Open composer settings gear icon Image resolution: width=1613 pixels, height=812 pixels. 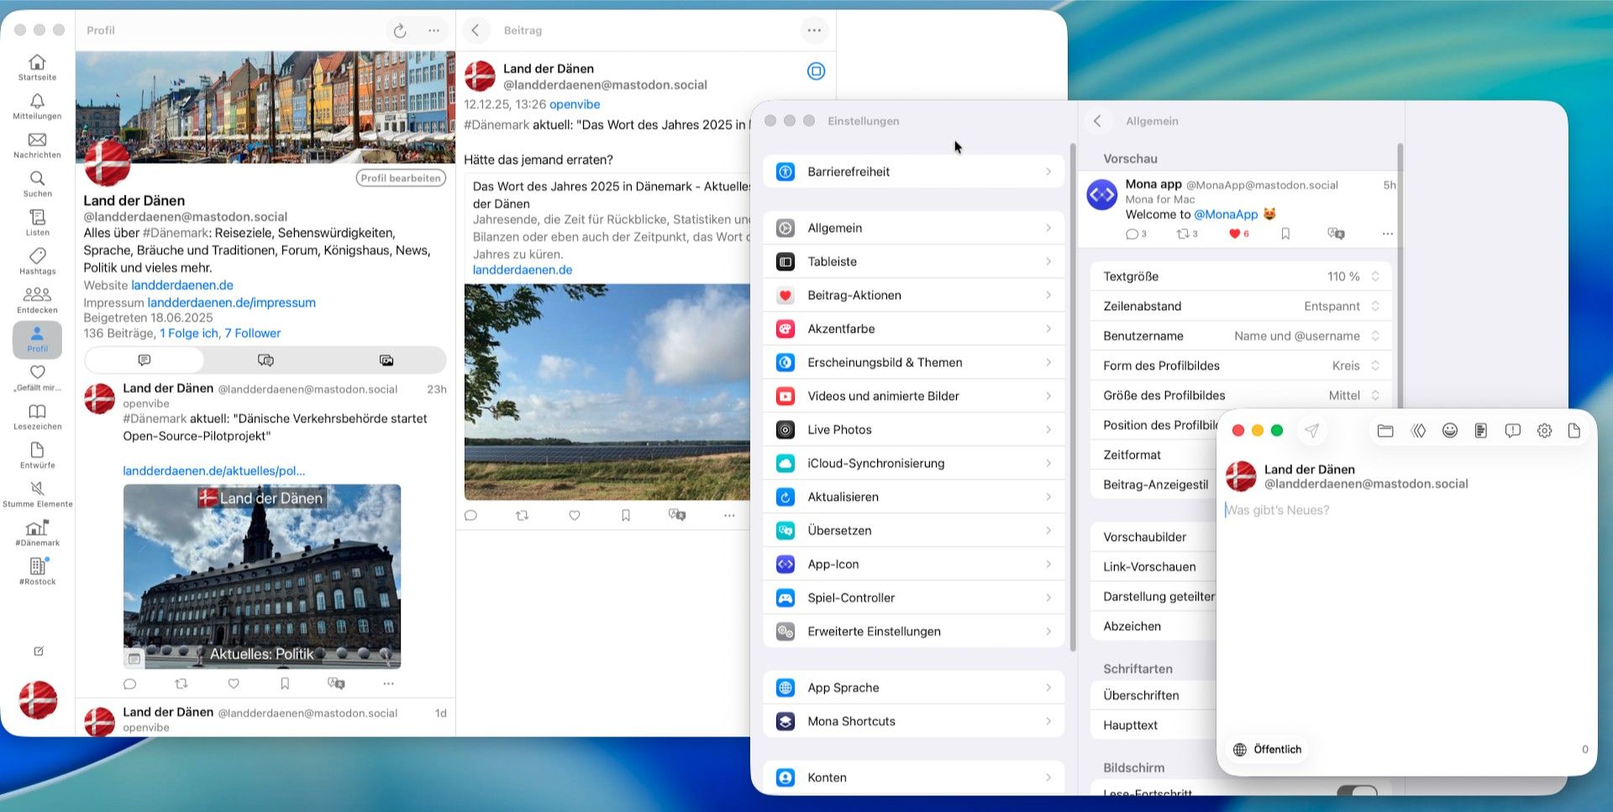pos(1544,431)
